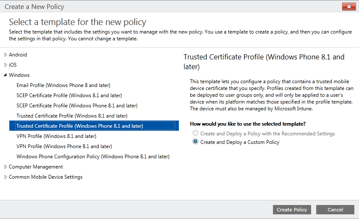
Task: Click the Cancel button
Action: [x=335, y=210]
